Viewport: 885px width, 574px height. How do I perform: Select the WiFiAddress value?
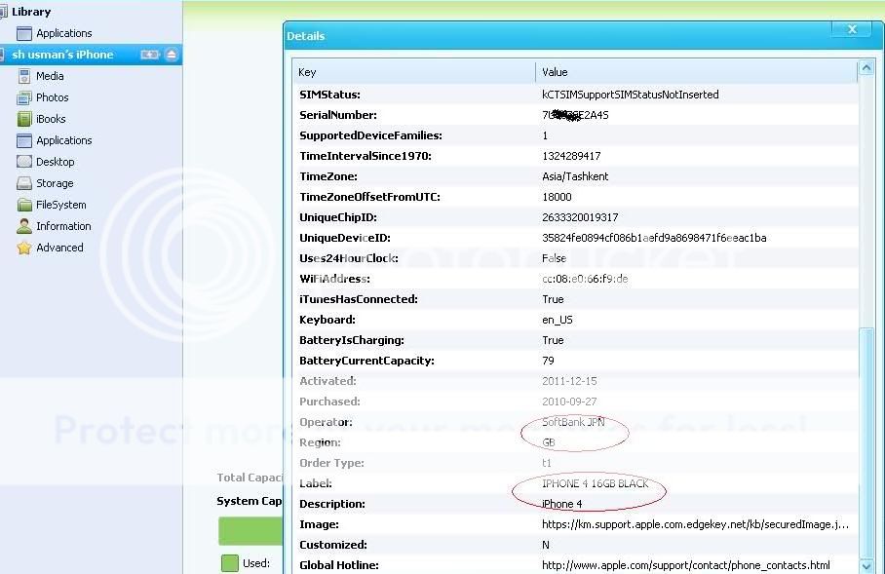click(585, 279)
